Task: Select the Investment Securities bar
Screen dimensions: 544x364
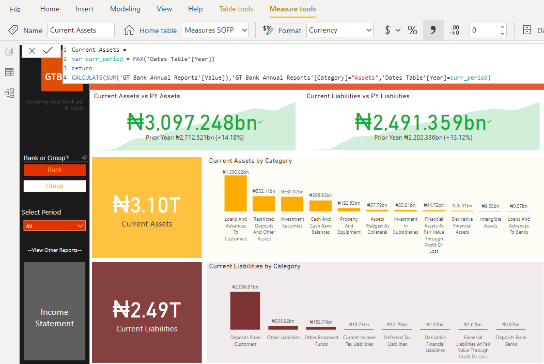Action: [x=292, y=204]
